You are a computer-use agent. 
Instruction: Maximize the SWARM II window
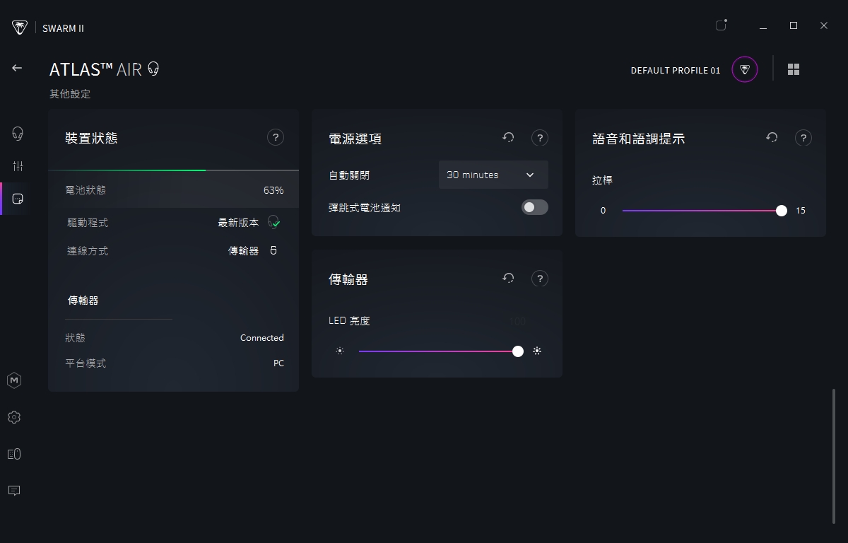(x=794, y=25)
